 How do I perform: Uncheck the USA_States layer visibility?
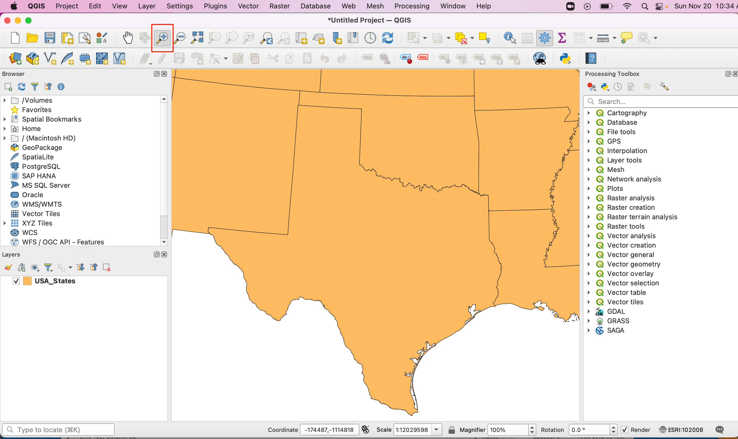[16, 281]
